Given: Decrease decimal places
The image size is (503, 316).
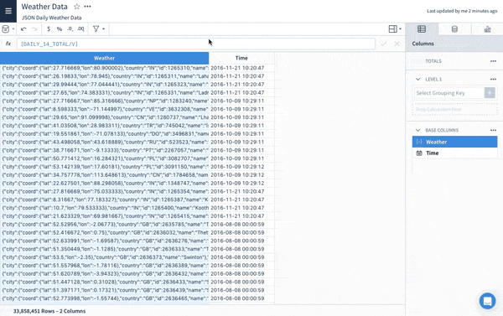Looking at the screenshot, I should (x=70, y=28).
